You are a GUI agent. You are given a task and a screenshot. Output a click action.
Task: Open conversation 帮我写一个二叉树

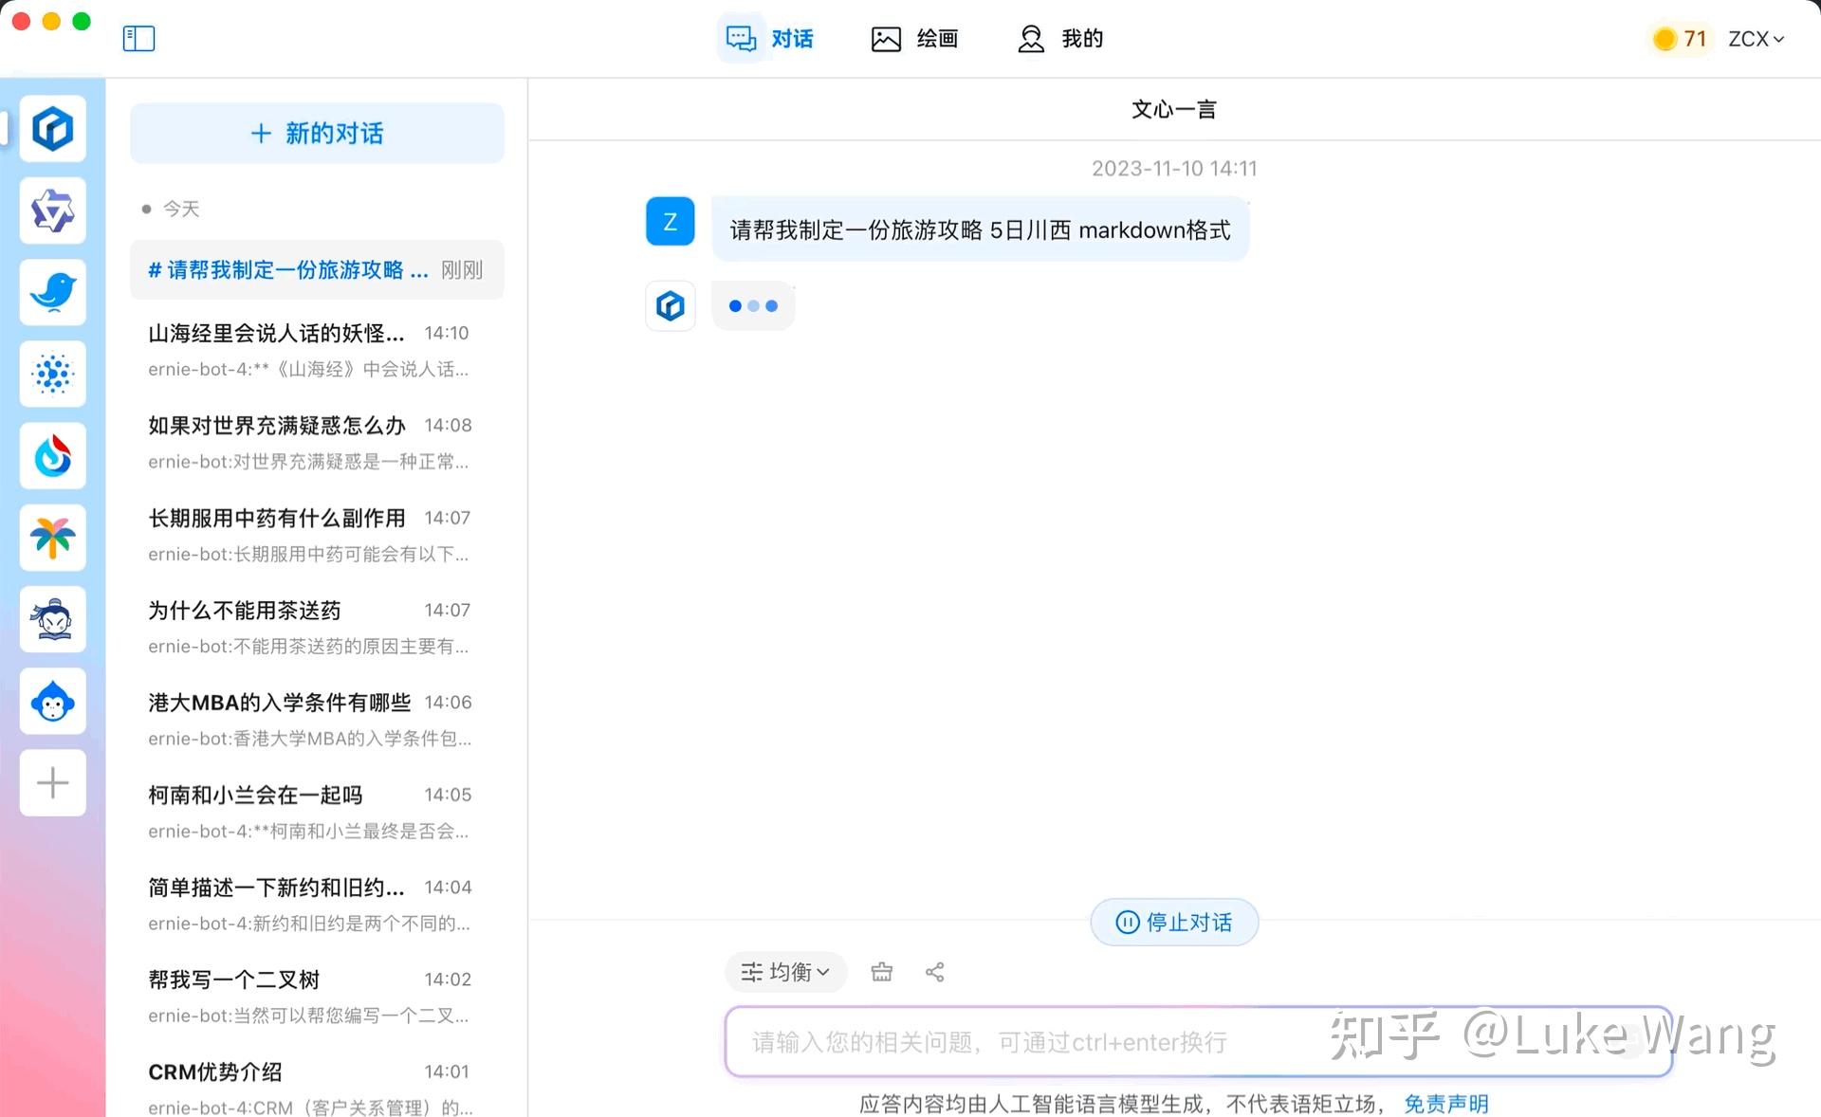coord(317,997)
